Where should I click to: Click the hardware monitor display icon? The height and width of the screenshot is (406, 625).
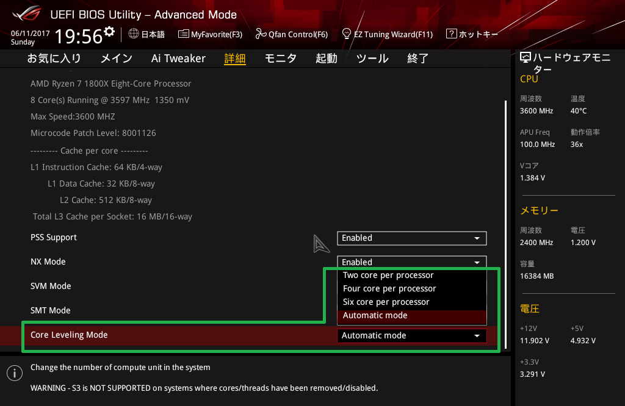point(526,58)
